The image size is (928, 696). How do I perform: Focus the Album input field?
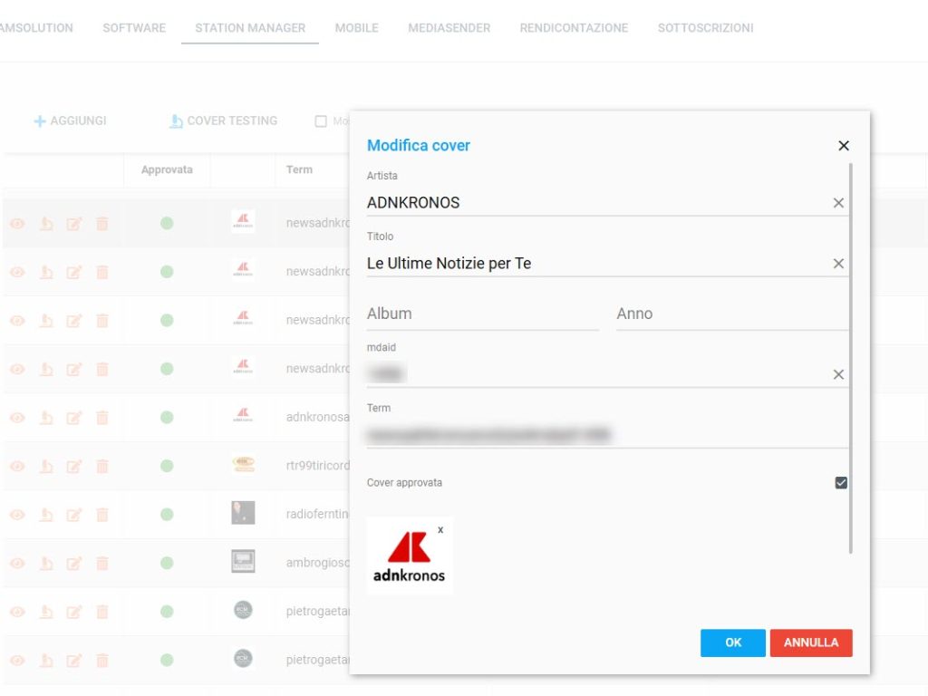click(482, 314)
